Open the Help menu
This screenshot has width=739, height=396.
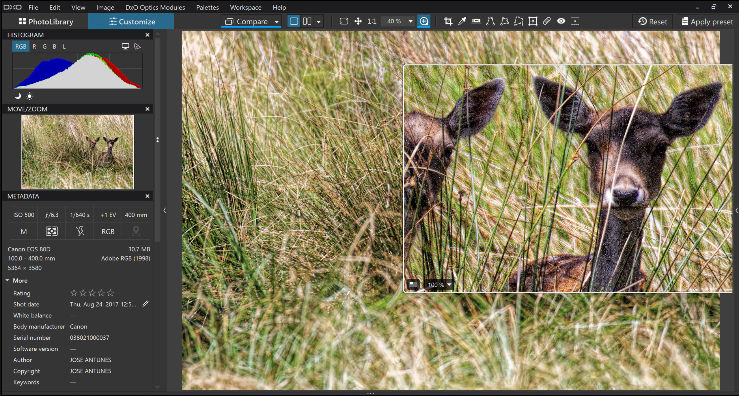(x=279, y=7)
